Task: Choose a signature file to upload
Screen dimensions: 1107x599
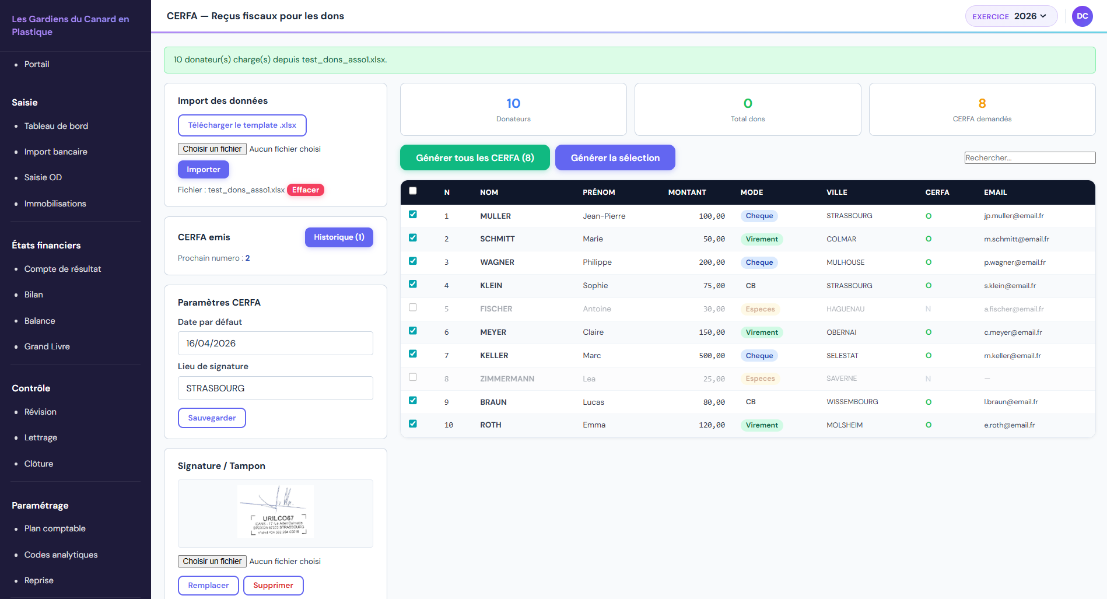Action: [x=212, y=561]
